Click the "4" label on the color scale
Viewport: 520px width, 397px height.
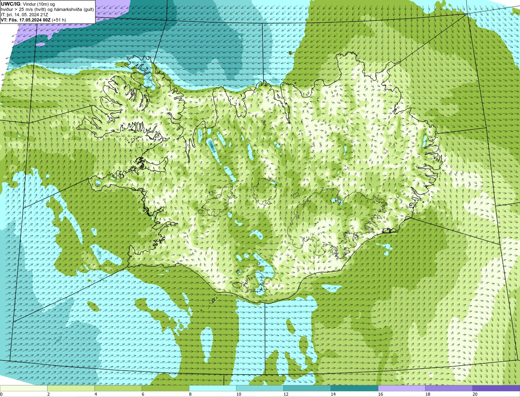click(x=96, y=394)
